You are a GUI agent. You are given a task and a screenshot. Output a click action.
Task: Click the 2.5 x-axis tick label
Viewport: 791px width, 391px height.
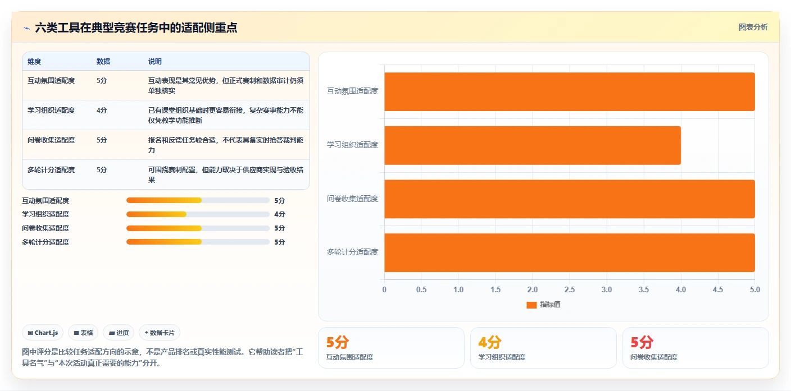pyautogui.click(x=570, y=290)
